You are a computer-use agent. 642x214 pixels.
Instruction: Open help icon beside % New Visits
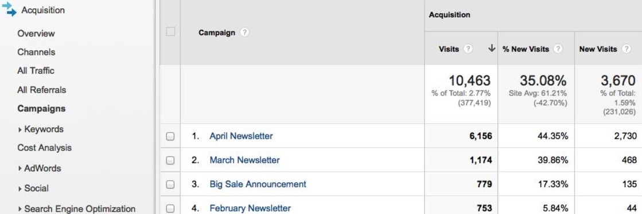pyautogui.click(x=558, y=49)
